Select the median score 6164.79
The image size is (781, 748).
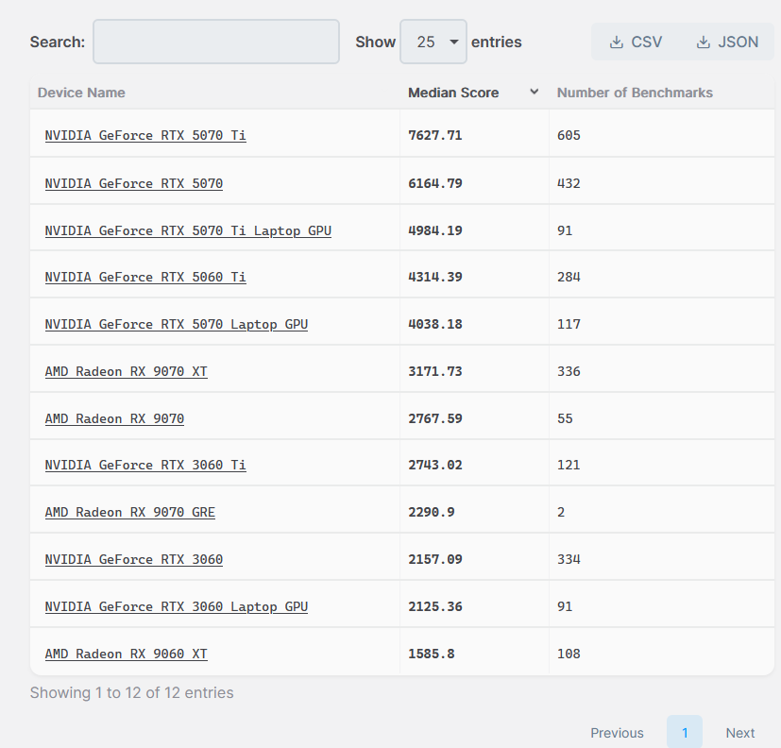(435, 183)
